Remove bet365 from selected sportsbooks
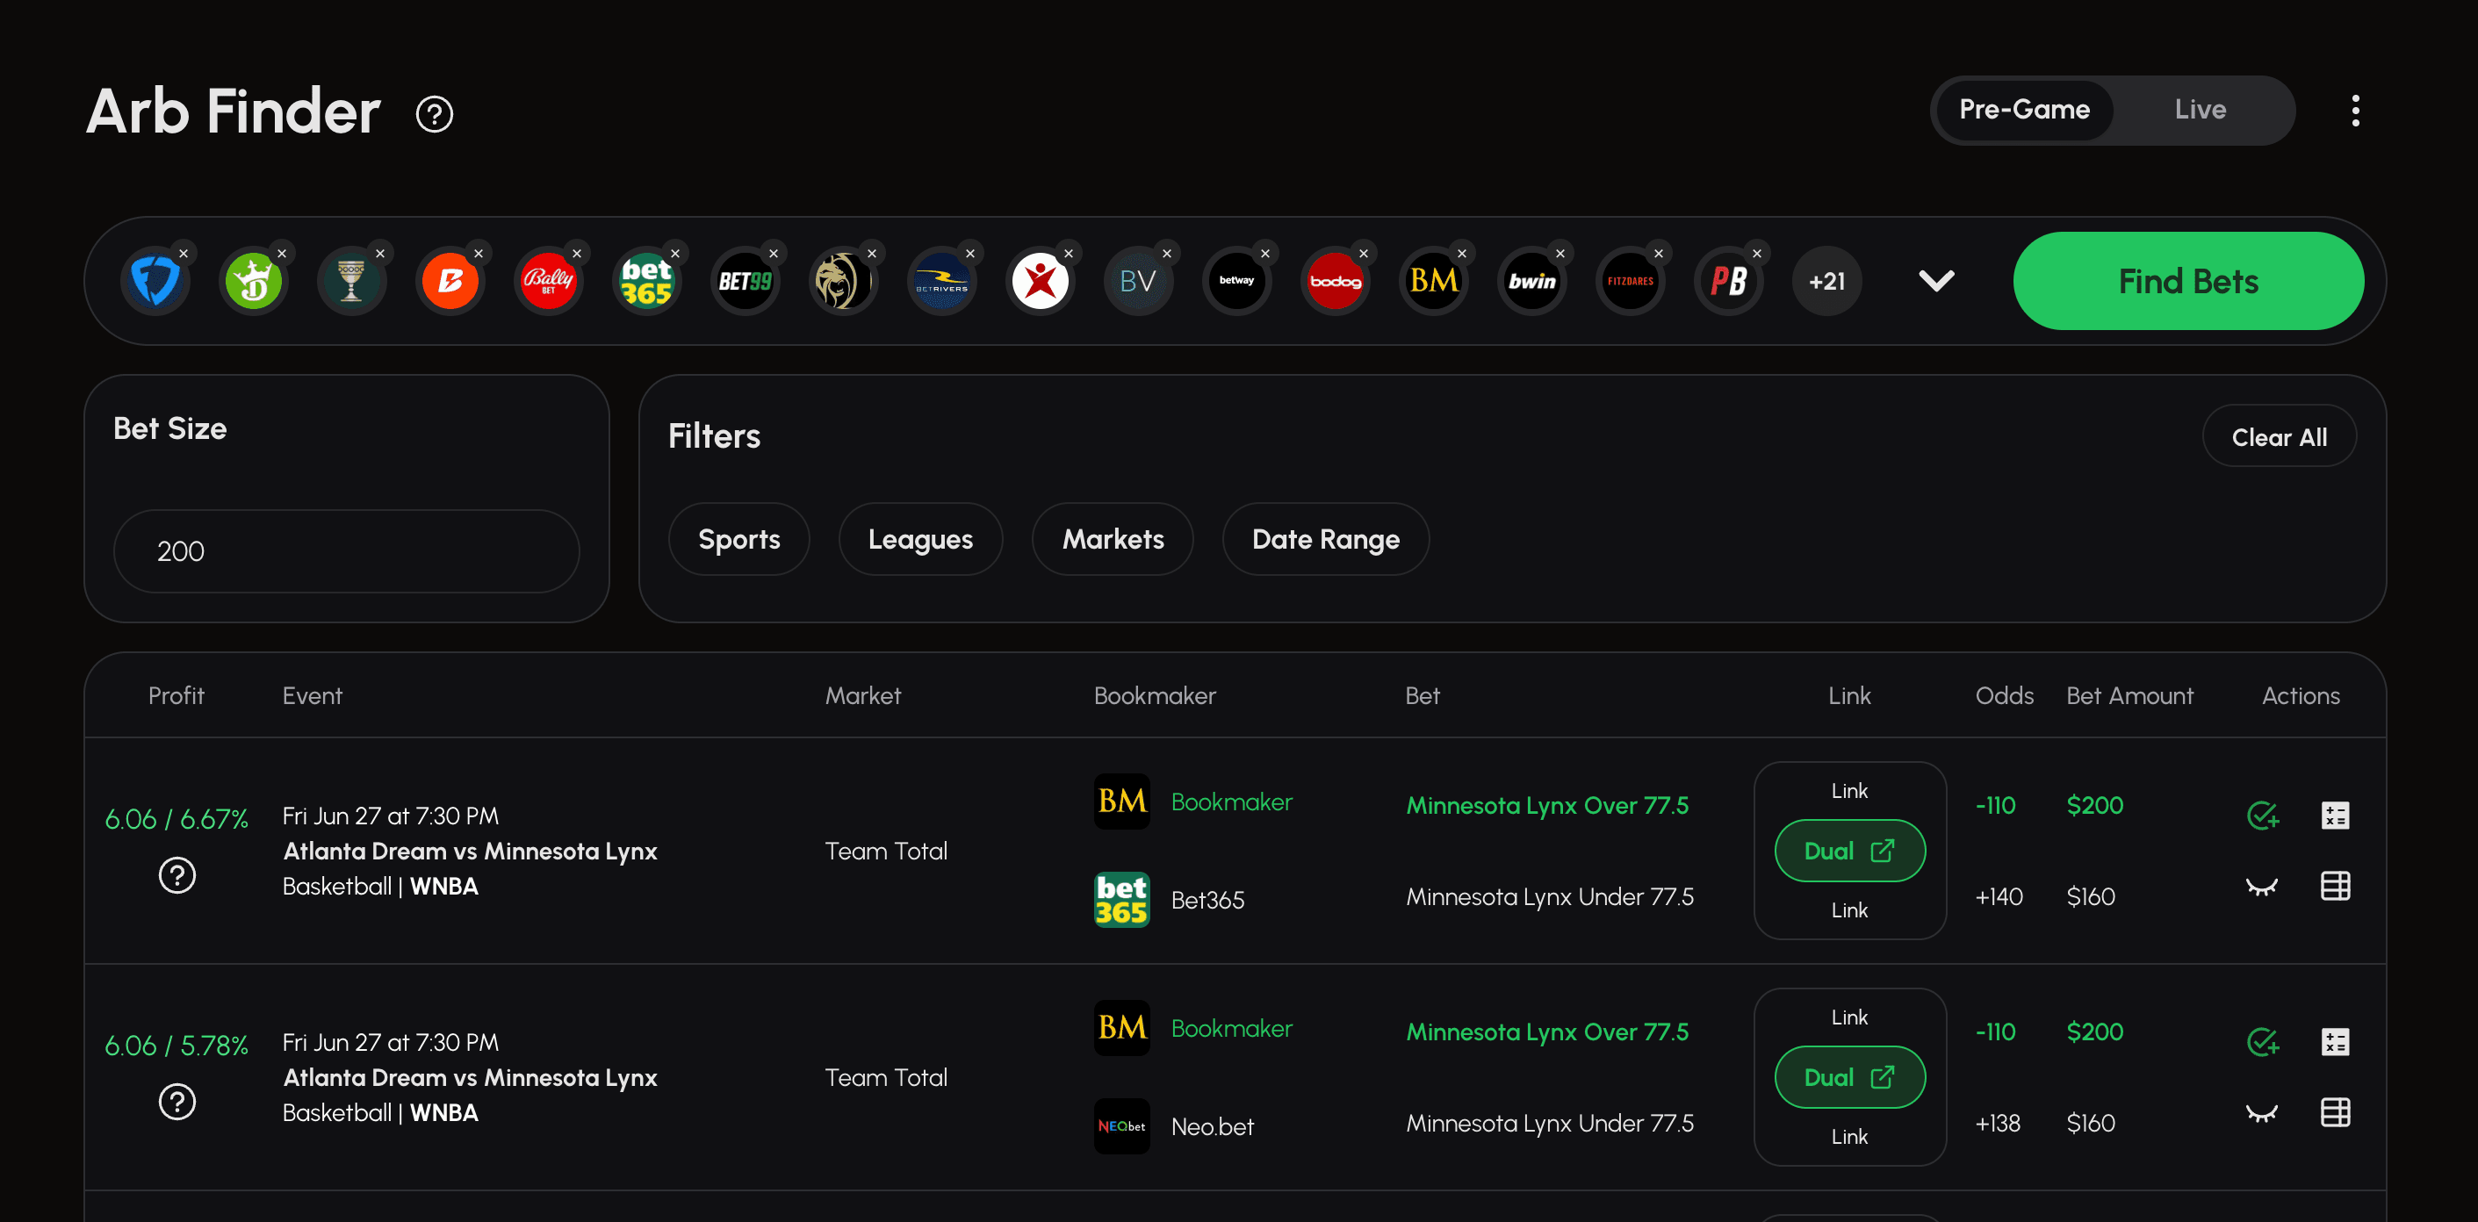This screenshot has width=2478, height=1222. (x=675, y=253)
